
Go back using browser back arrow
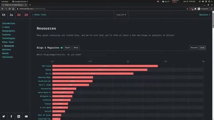(2, 9)
